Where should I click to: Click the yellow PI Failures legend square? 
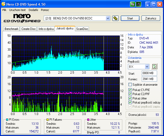[x=48, y=119]
